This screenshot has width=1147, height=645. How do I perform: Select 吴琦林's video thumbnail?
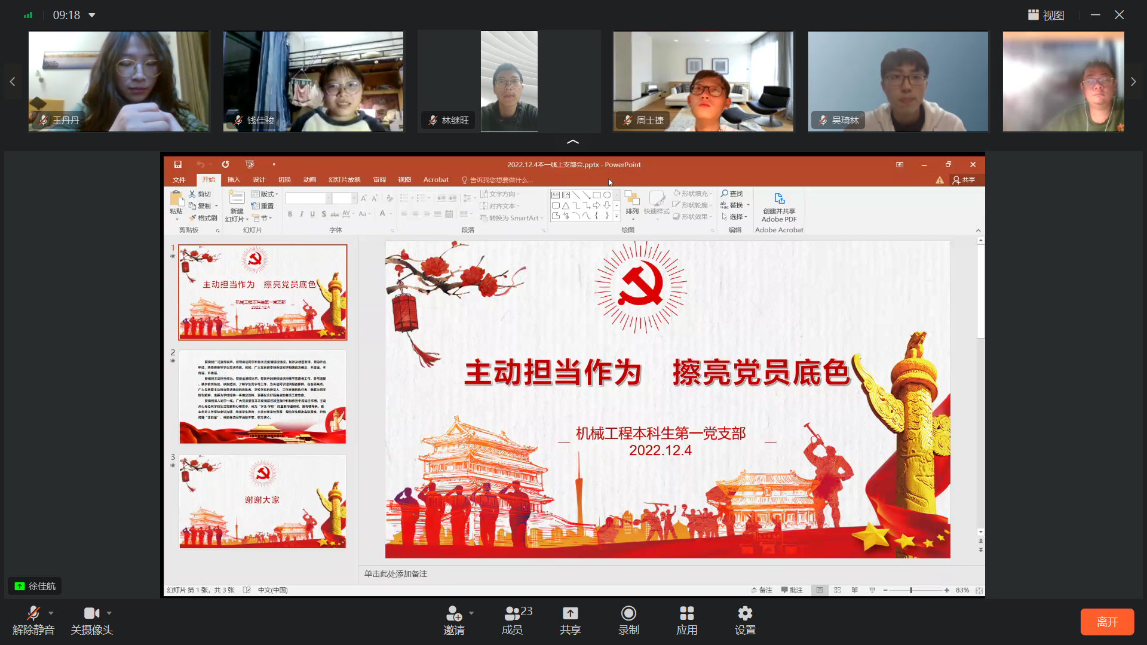coord(897,81)
